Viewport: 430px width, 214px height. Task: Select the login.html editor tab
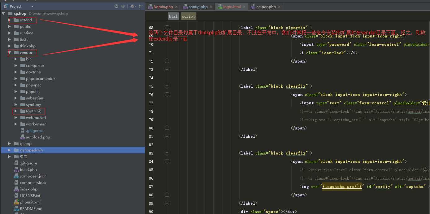click(x=232, y=7)
